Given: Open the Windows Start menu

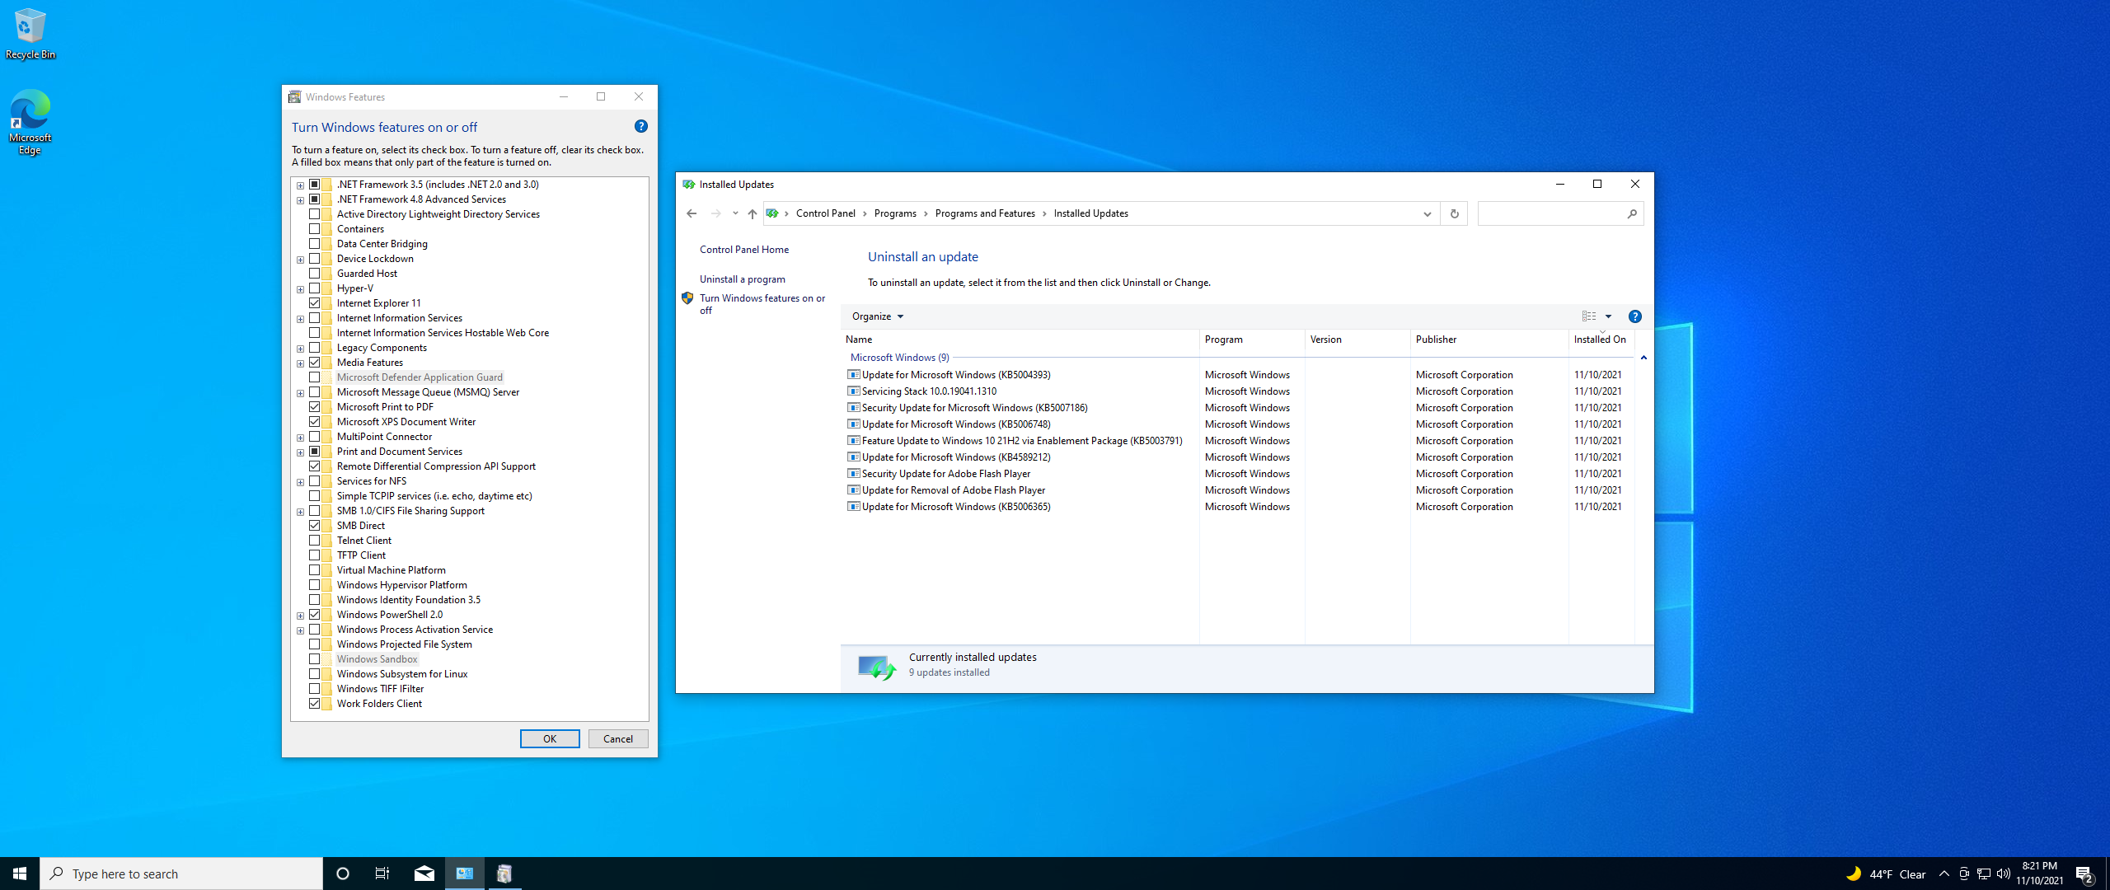Looking at the screenshot, I should tap(20, 874).
